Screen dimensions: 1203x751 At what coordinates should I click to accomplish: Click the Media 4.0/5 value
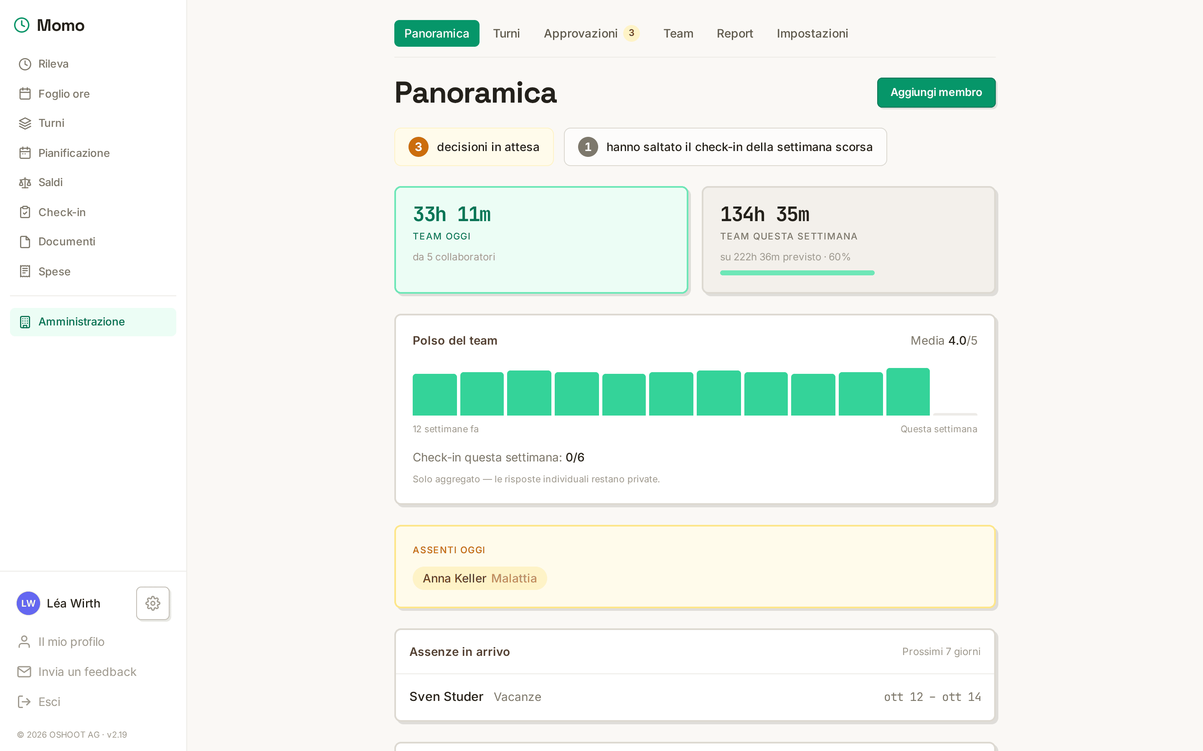pyautogui.click(x=944, y=340)
